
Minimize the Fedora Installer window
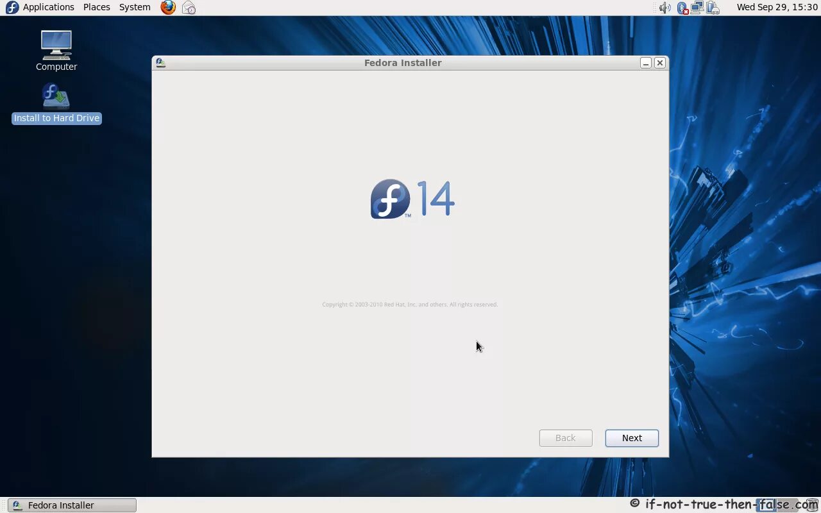(646, 63)
